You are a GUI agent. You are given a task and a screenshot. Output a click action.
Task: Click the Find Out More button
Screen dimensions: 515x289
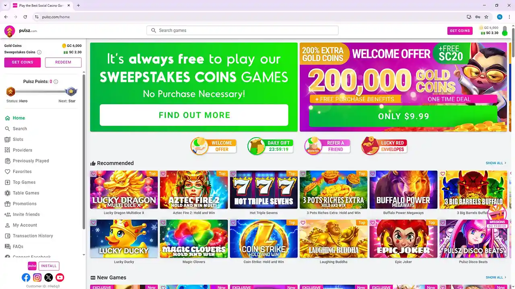194,115
